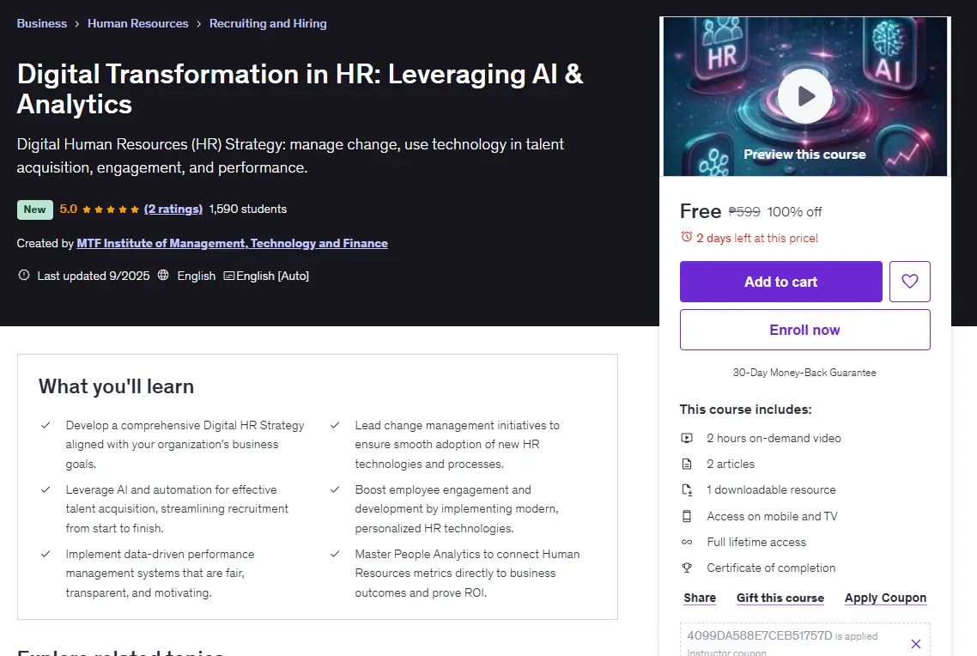Click the Preview this course caption
Viewport: 977px width, 656px height.
[804, 154]
